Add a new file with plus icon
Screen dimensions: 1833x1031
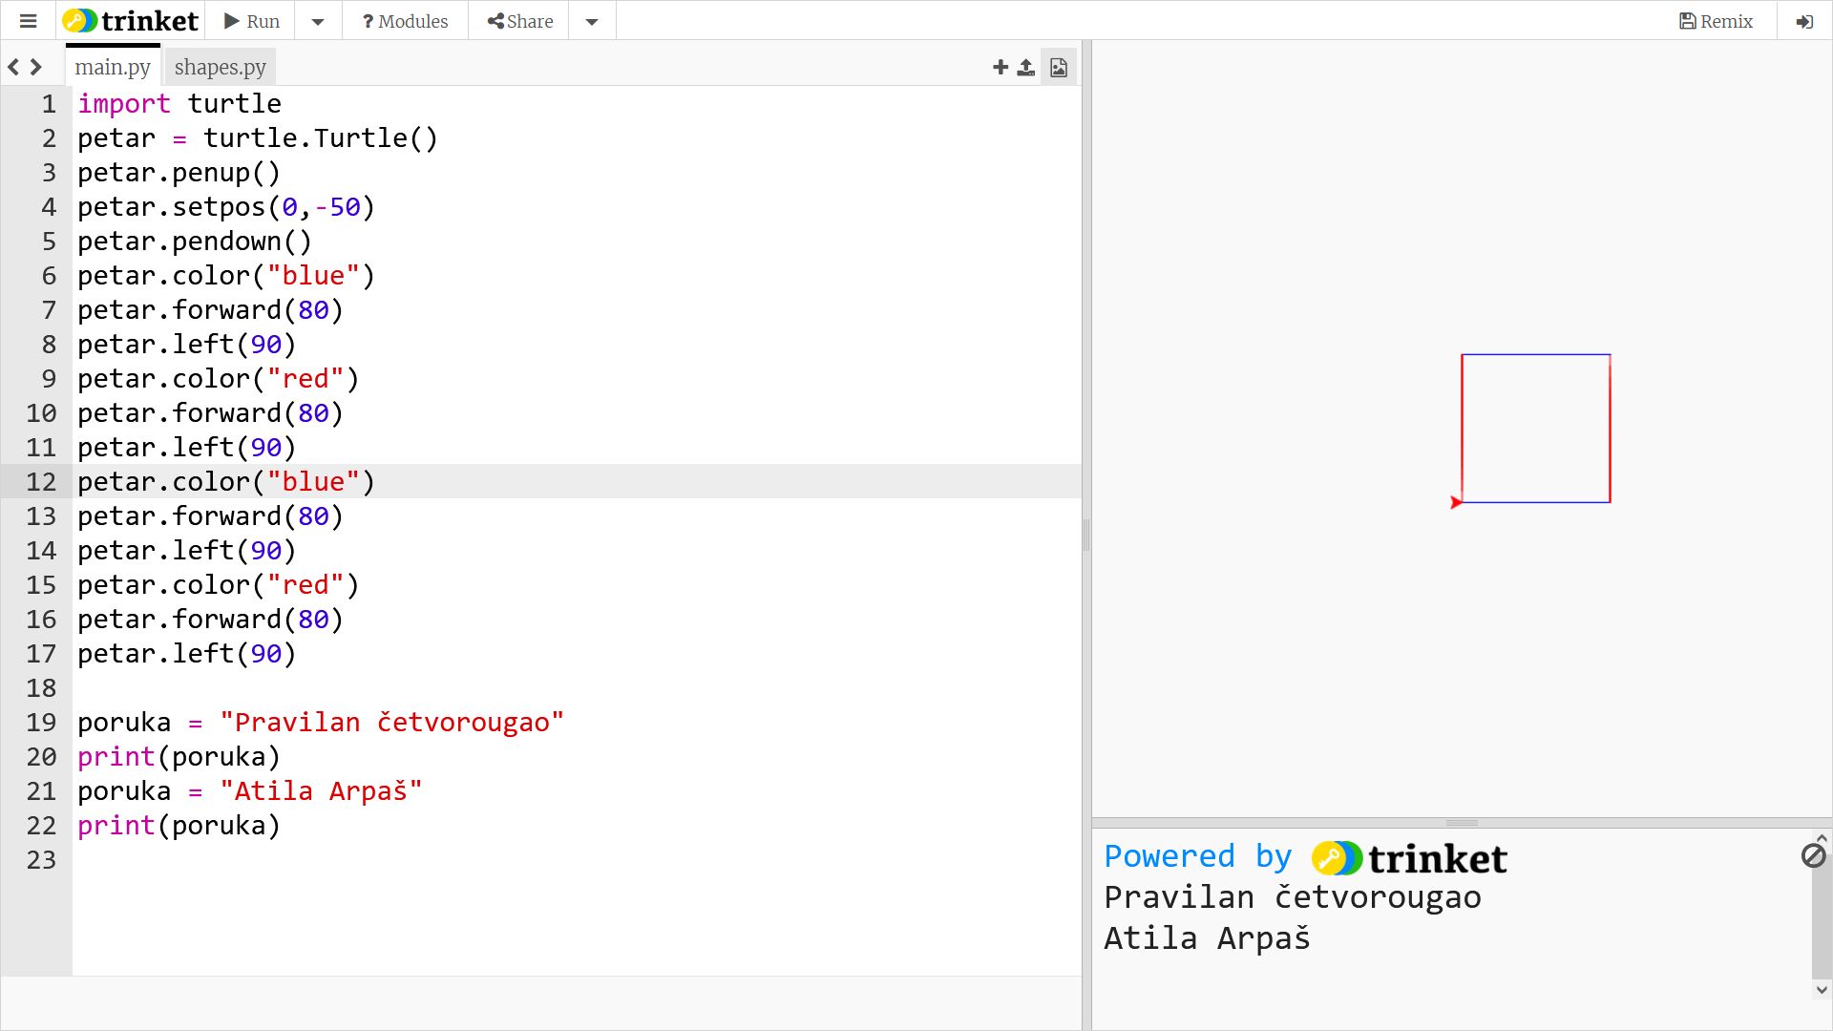1001,67
